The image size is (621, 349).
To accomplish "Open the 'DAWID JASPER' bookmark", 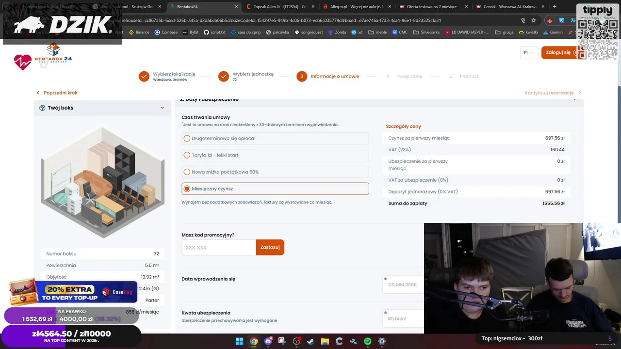I will click(x=467, y=32).
